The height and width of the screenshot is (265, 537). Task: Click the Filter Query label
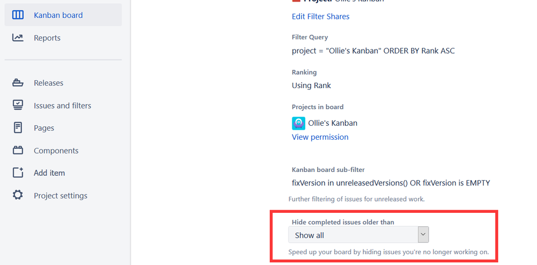coord(310,37)
